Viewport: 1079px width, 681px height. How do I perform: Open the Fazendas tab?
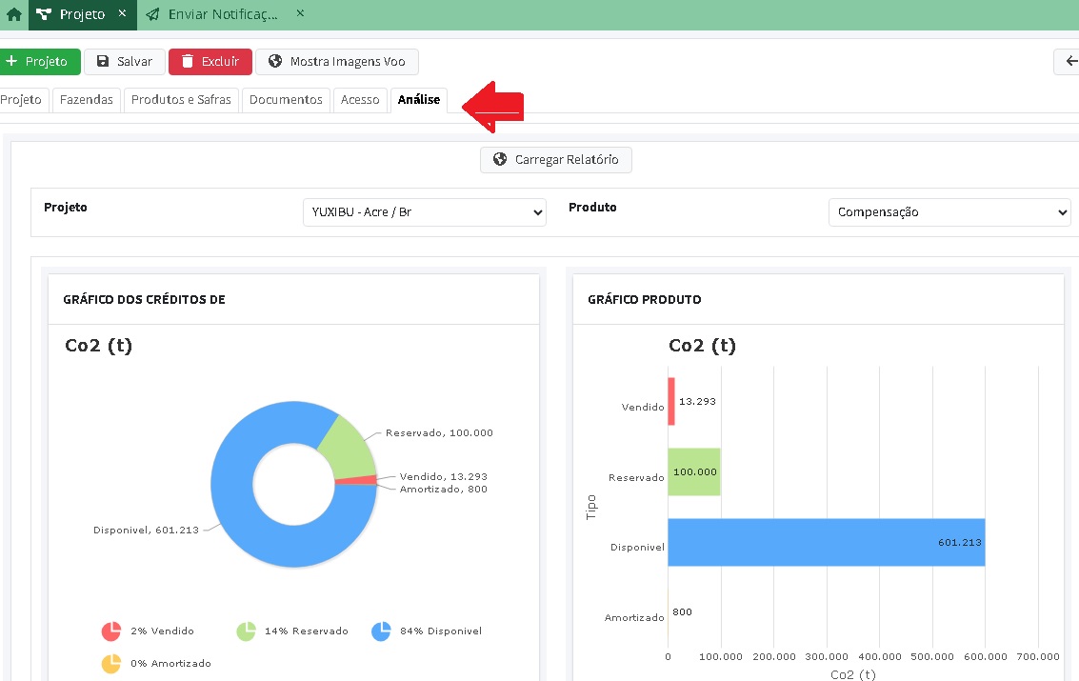pyautogui.click(x=86, y=100)
